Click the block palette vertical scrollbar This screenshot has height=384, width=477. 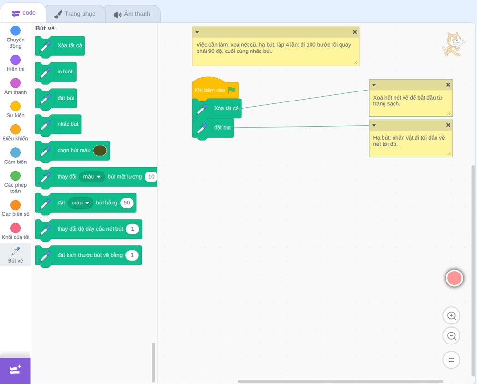[153, 362]
